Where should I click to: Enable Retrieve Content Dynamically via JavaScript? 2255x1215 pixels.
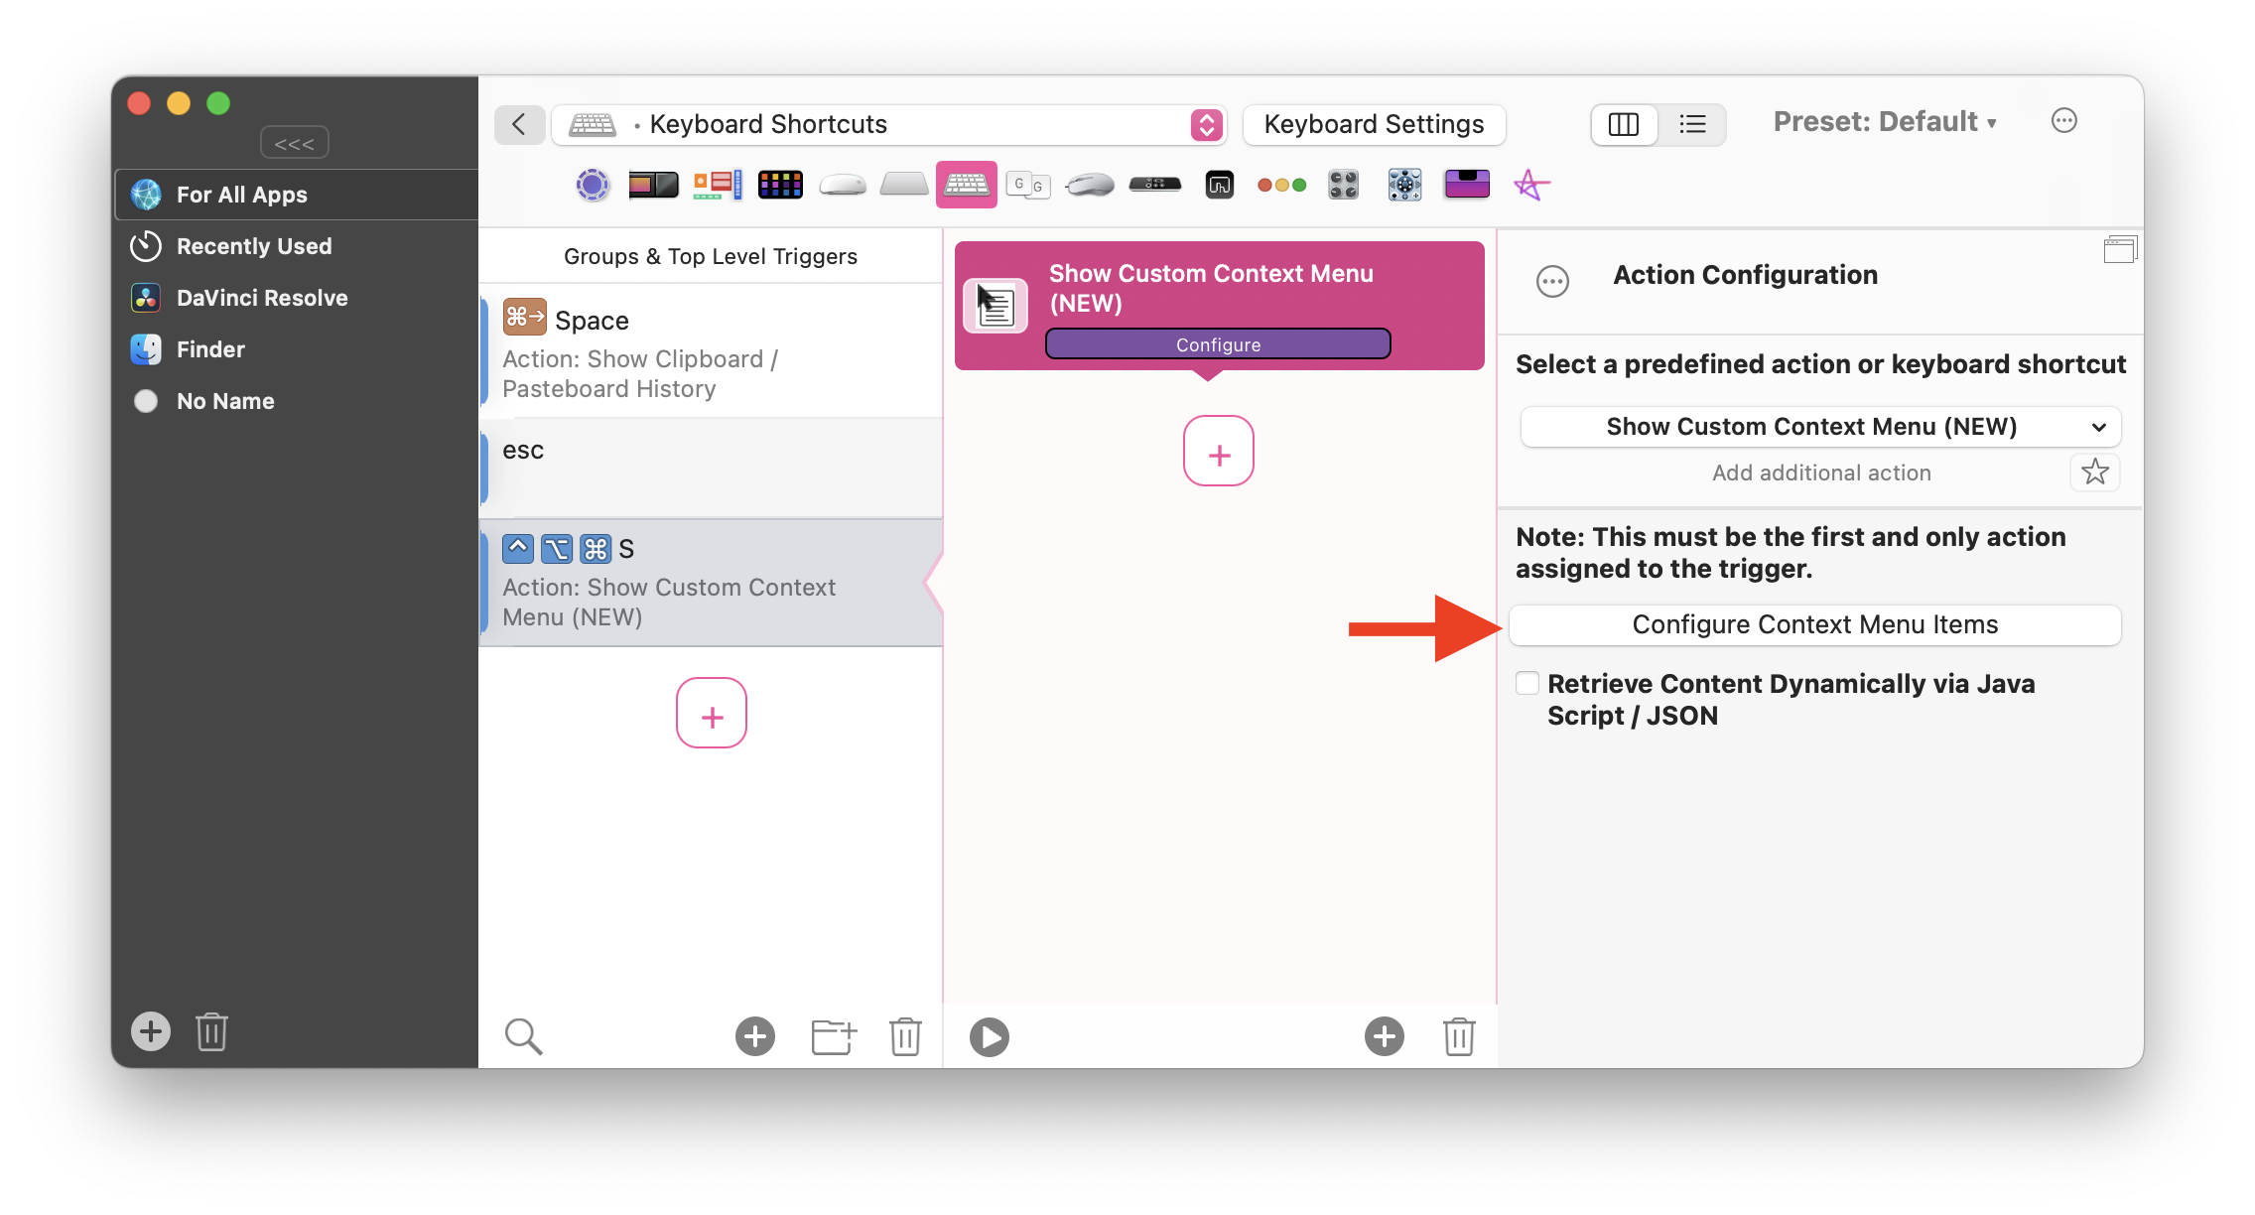[1525, 684]
